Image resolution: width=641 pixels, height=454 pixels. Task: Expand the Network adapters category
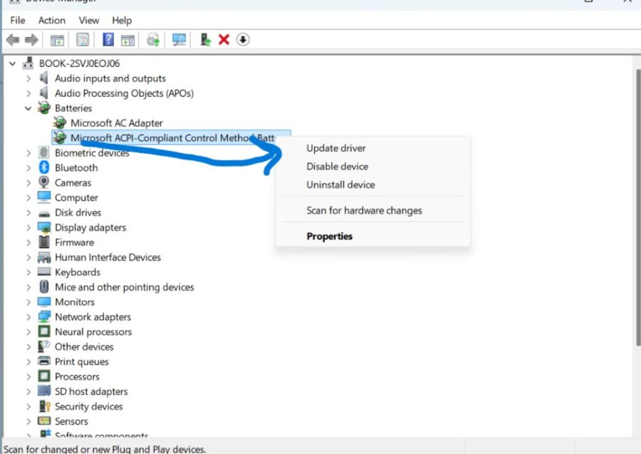coord(28,317)
